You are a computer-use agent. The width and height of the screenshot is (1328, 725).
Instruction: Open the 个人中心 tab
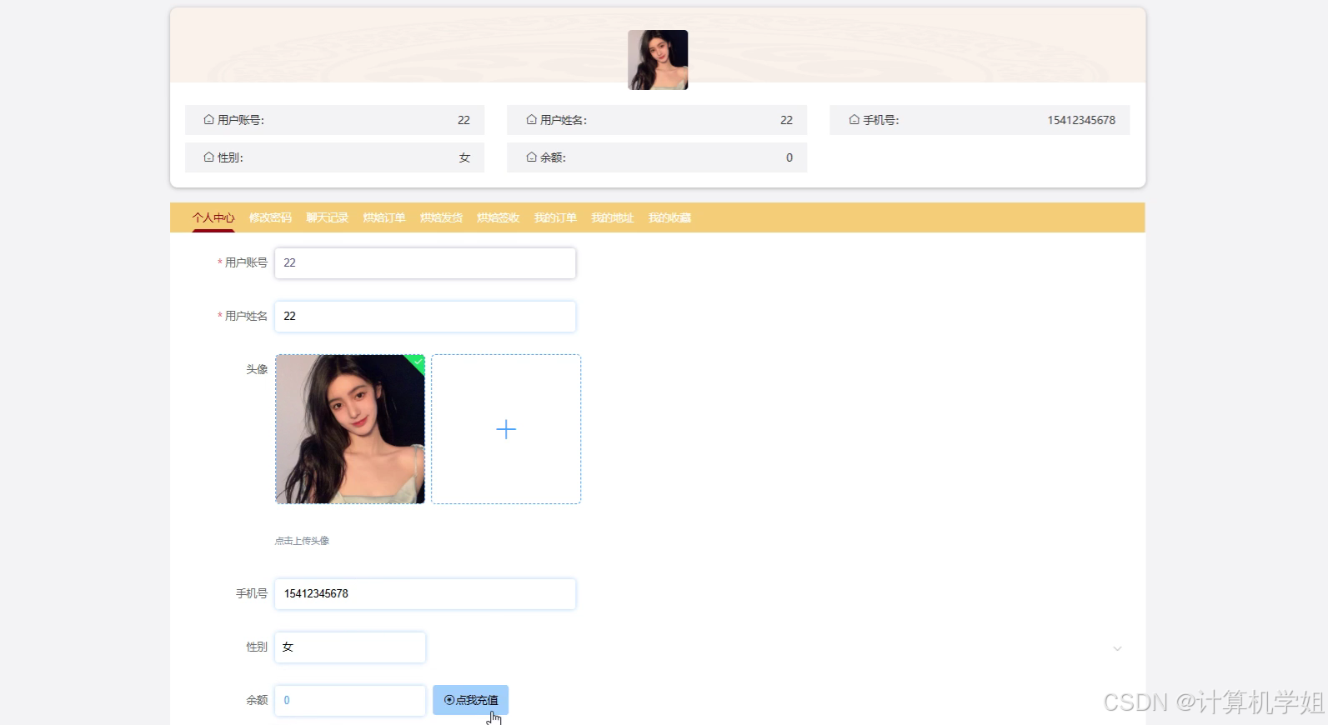pos(213,217)
